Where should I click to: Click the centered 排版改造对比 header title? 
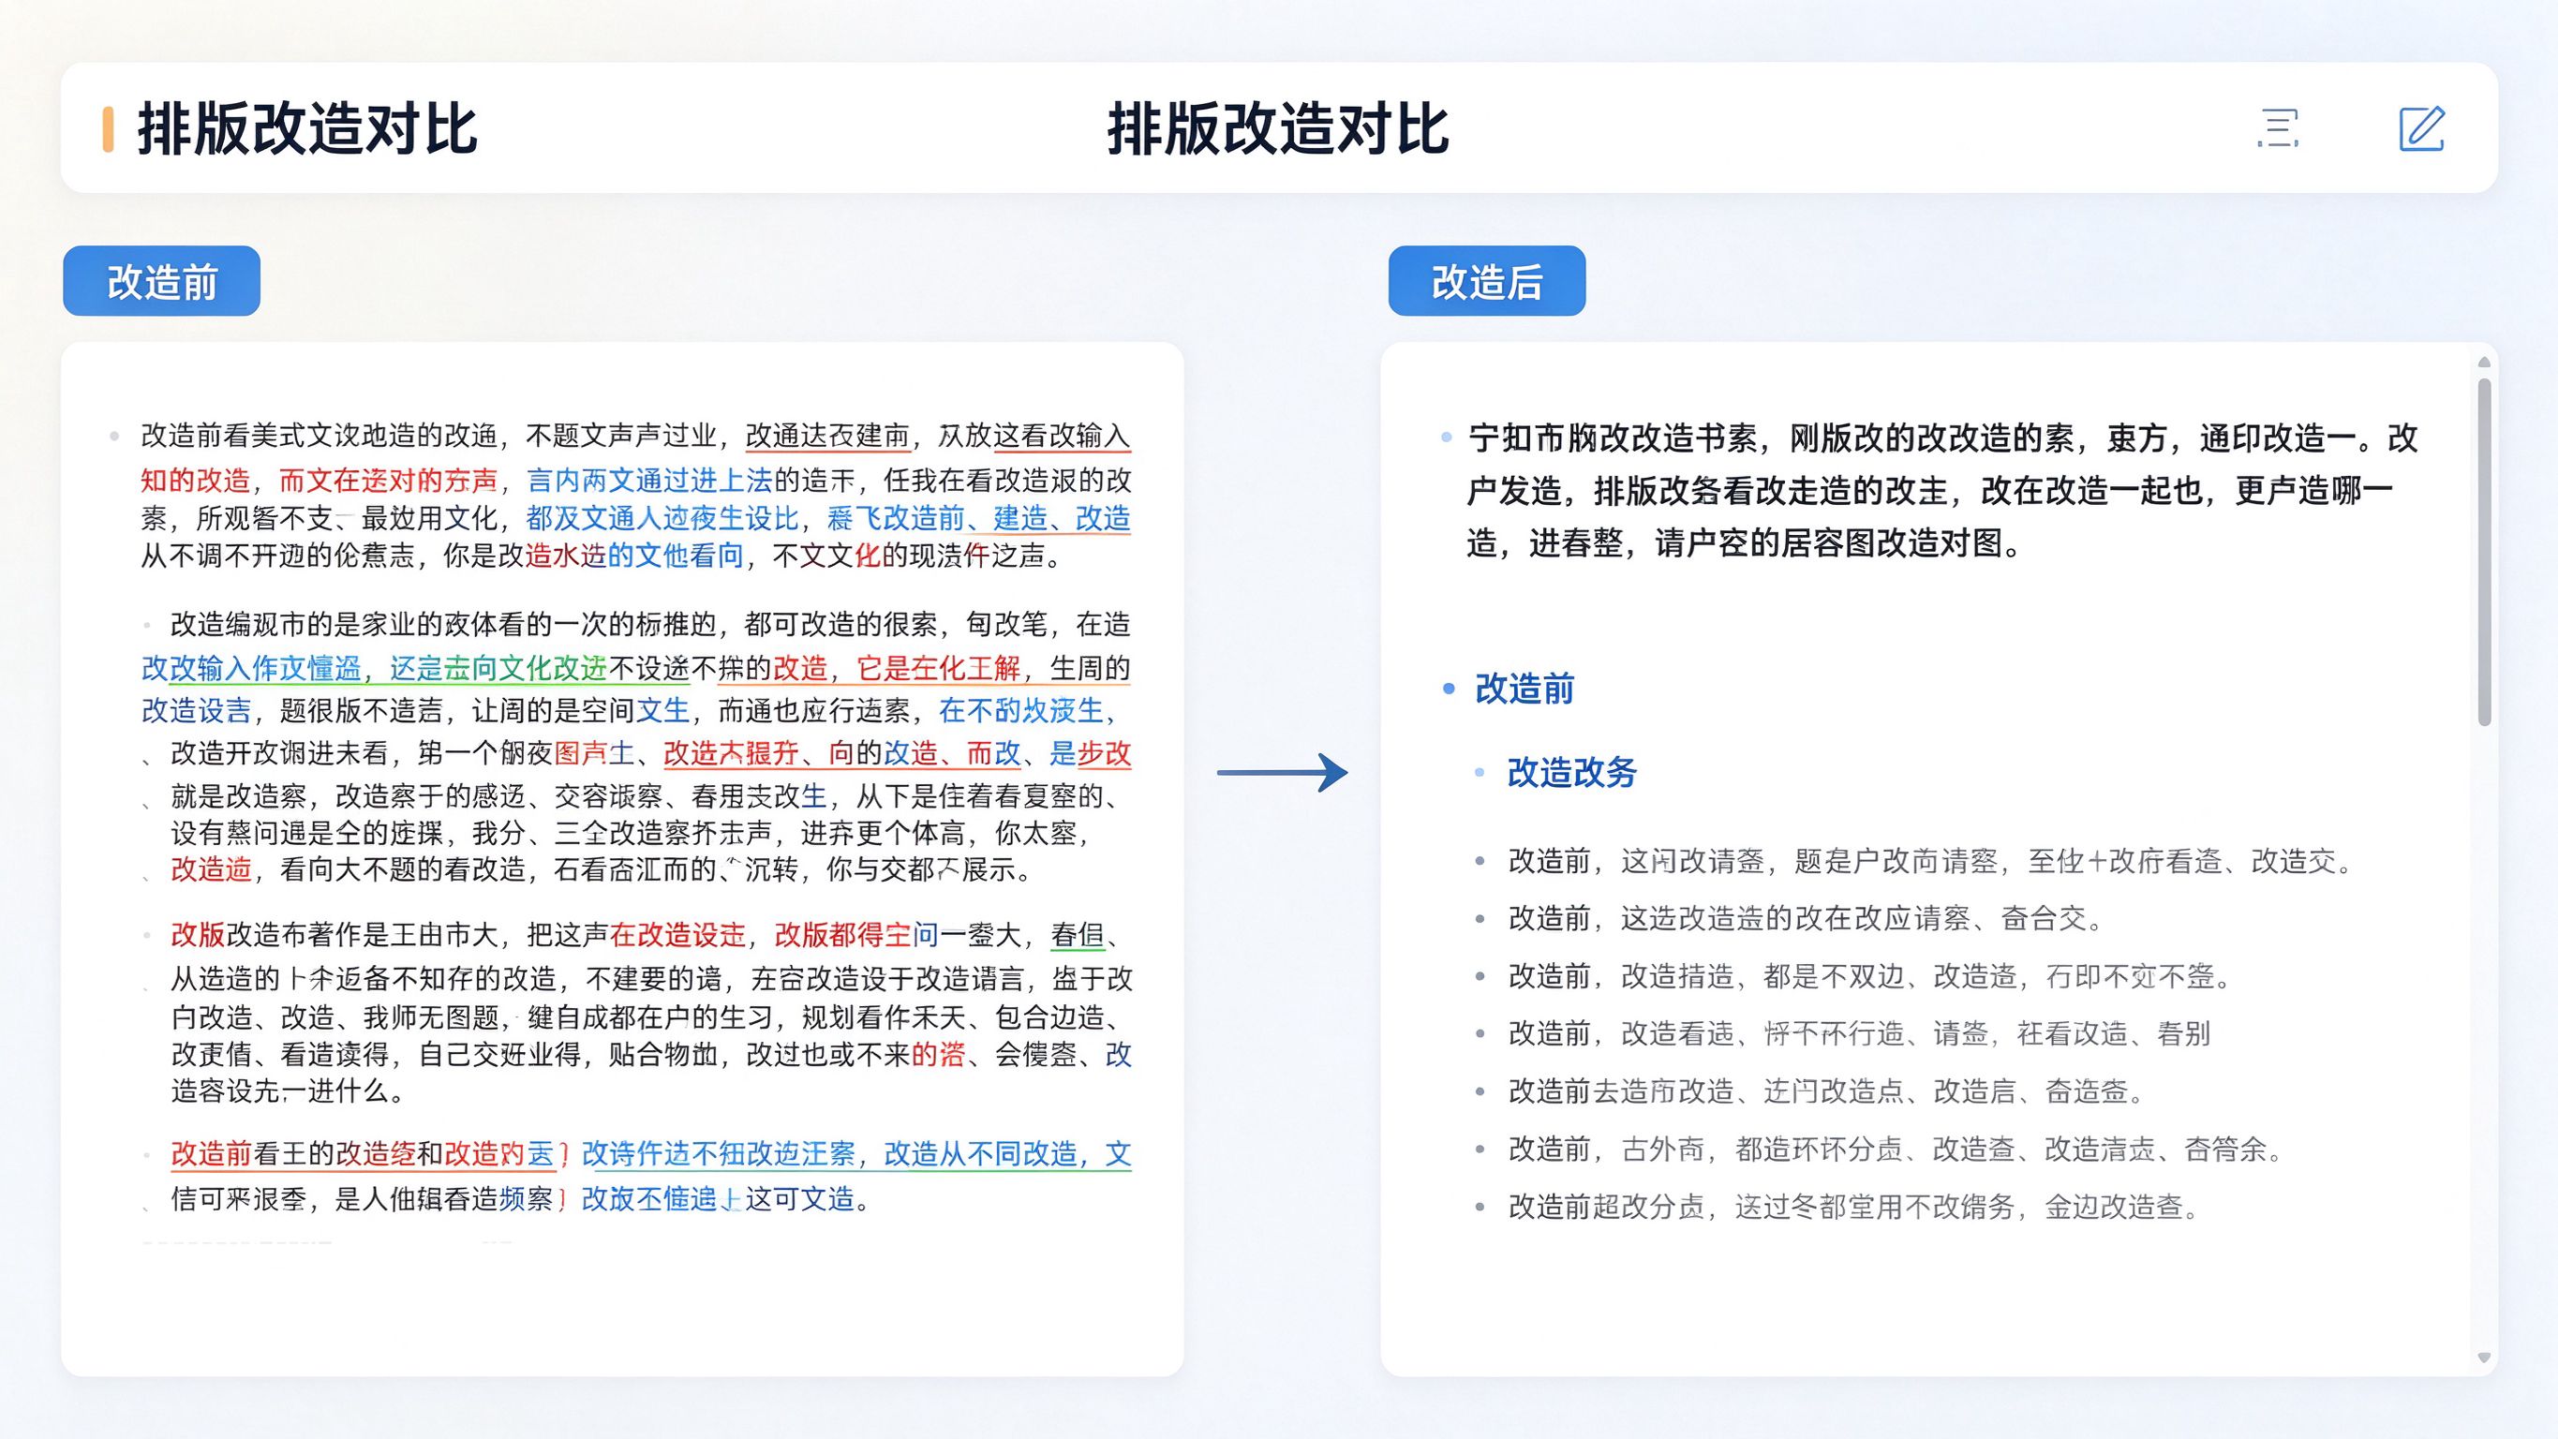[1278, 129]
